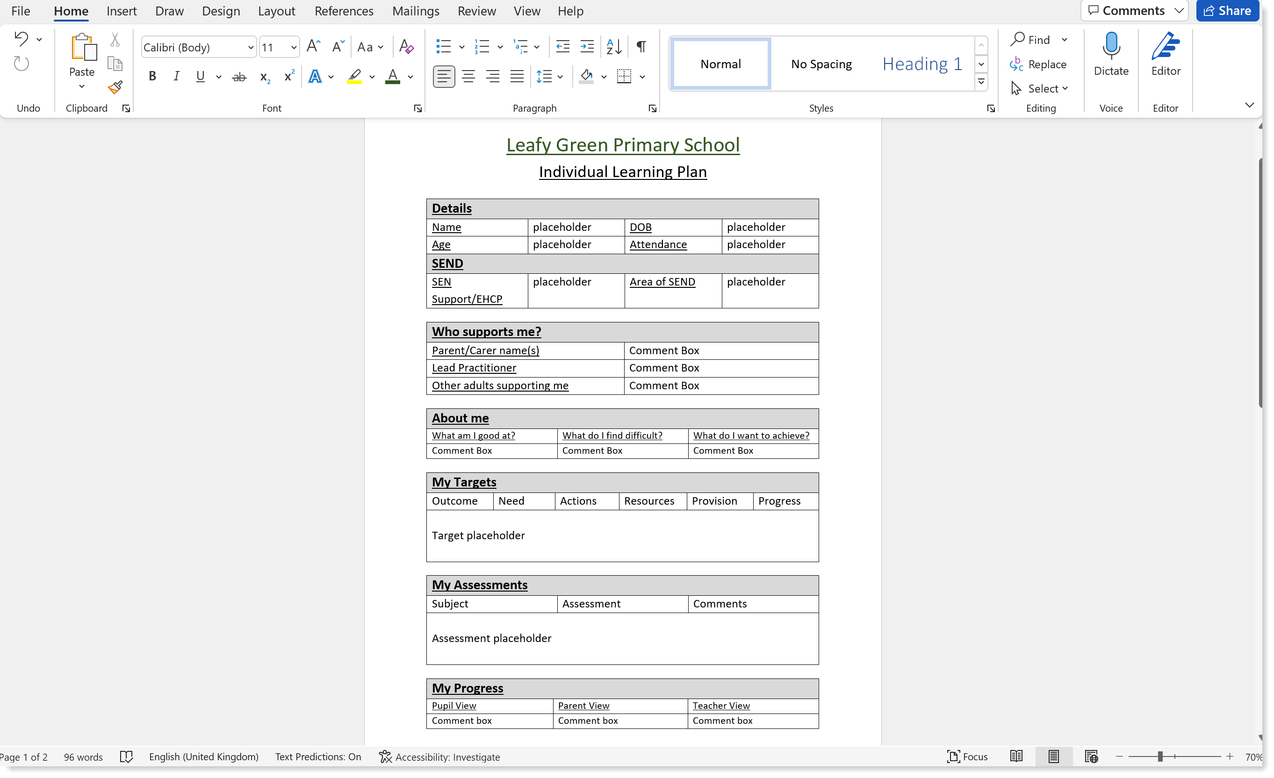Viewport: 1274px width, 778px height.
Task: Clear all formatting icon
Action: pyautogui.click(x=406, y=47)
